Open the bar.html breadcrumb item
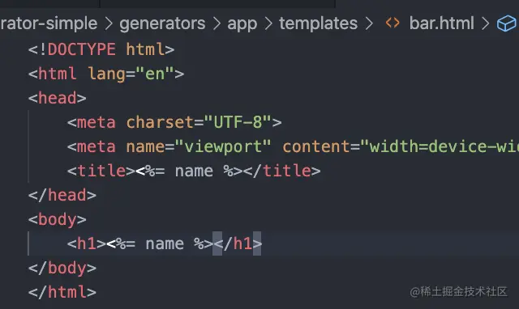The image size is (519, 309). tap(441, 23)
